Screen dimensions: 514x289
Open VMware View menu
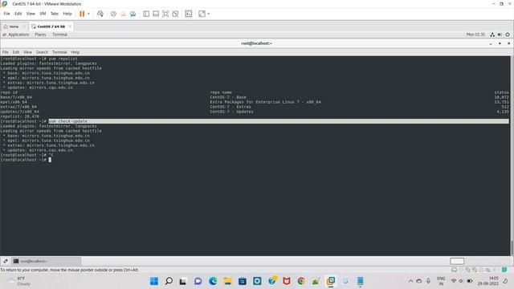[31, 14]
